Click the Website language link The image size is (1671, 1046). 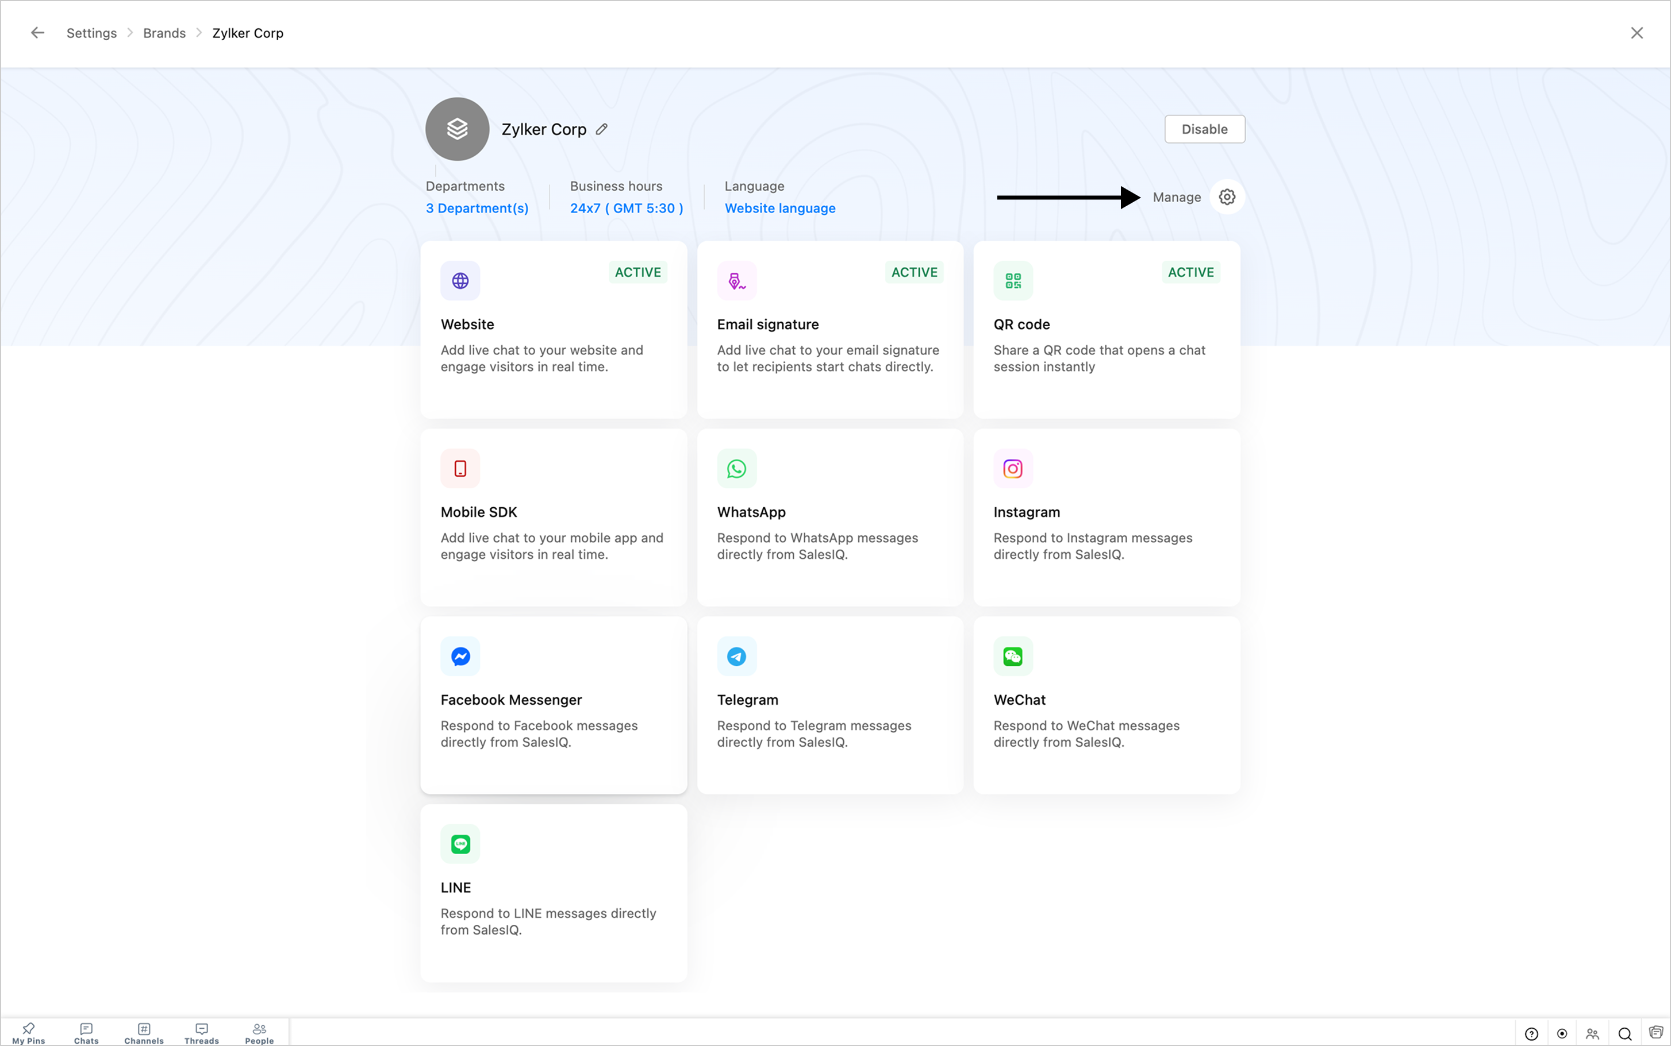pyautogui.click(x=779, y=209)
